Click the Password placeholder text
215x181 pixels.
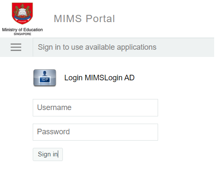[x=54, y=132]
